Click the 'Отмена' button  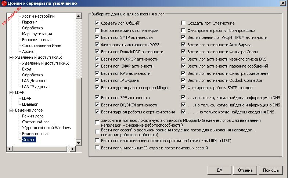click(245, 170)
